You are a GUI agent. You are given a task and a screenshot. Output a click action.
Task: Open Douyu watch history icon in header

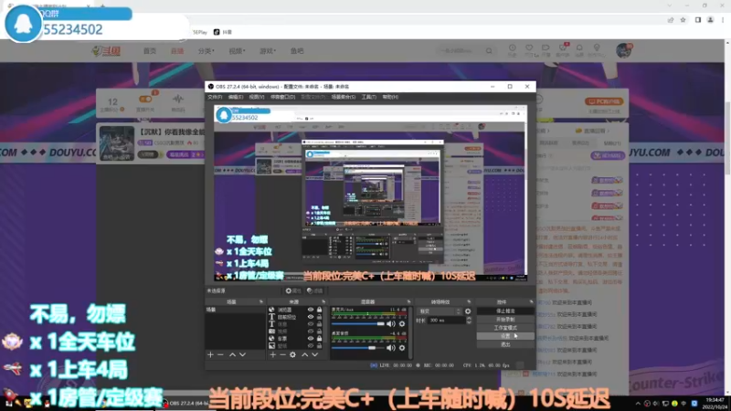512,48
